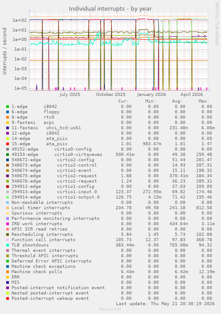Click the red swatch for 15-edge ata_piix

8,144
